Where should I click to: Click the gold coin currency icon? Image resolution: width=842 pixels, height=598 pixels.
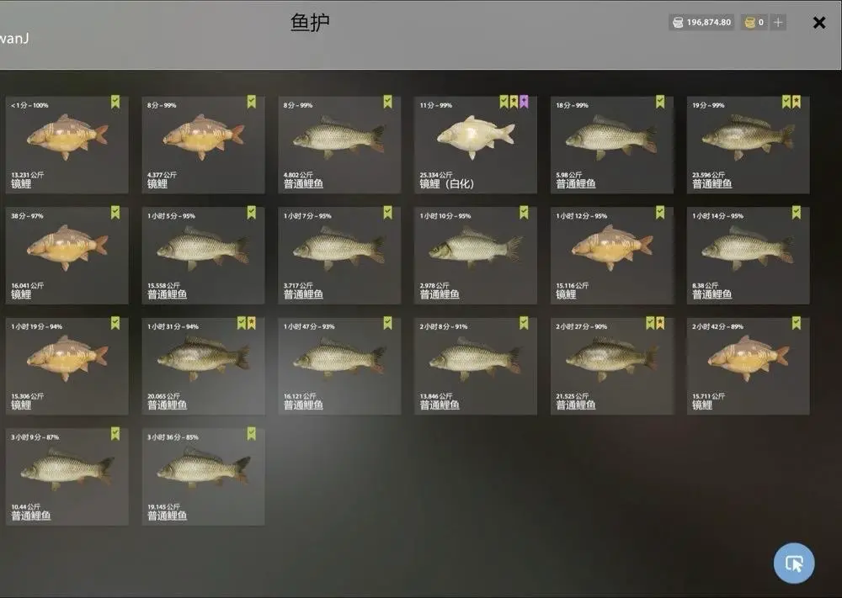coord(749,23)
